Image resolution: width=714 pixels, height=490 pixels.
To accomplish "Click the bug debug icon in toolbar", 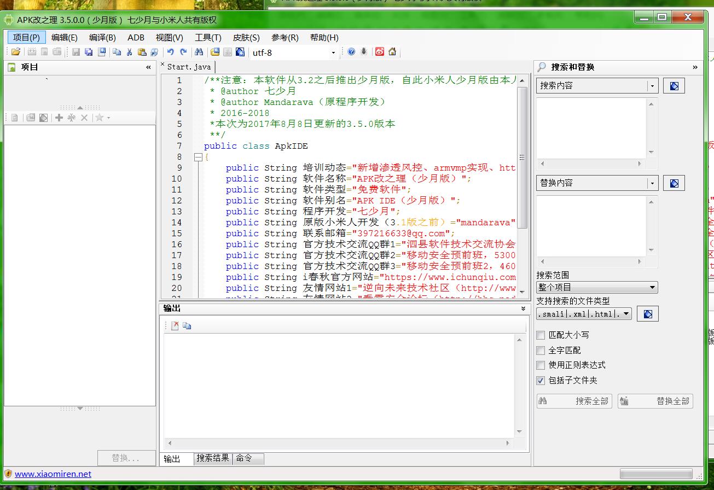I will [364, 52].
